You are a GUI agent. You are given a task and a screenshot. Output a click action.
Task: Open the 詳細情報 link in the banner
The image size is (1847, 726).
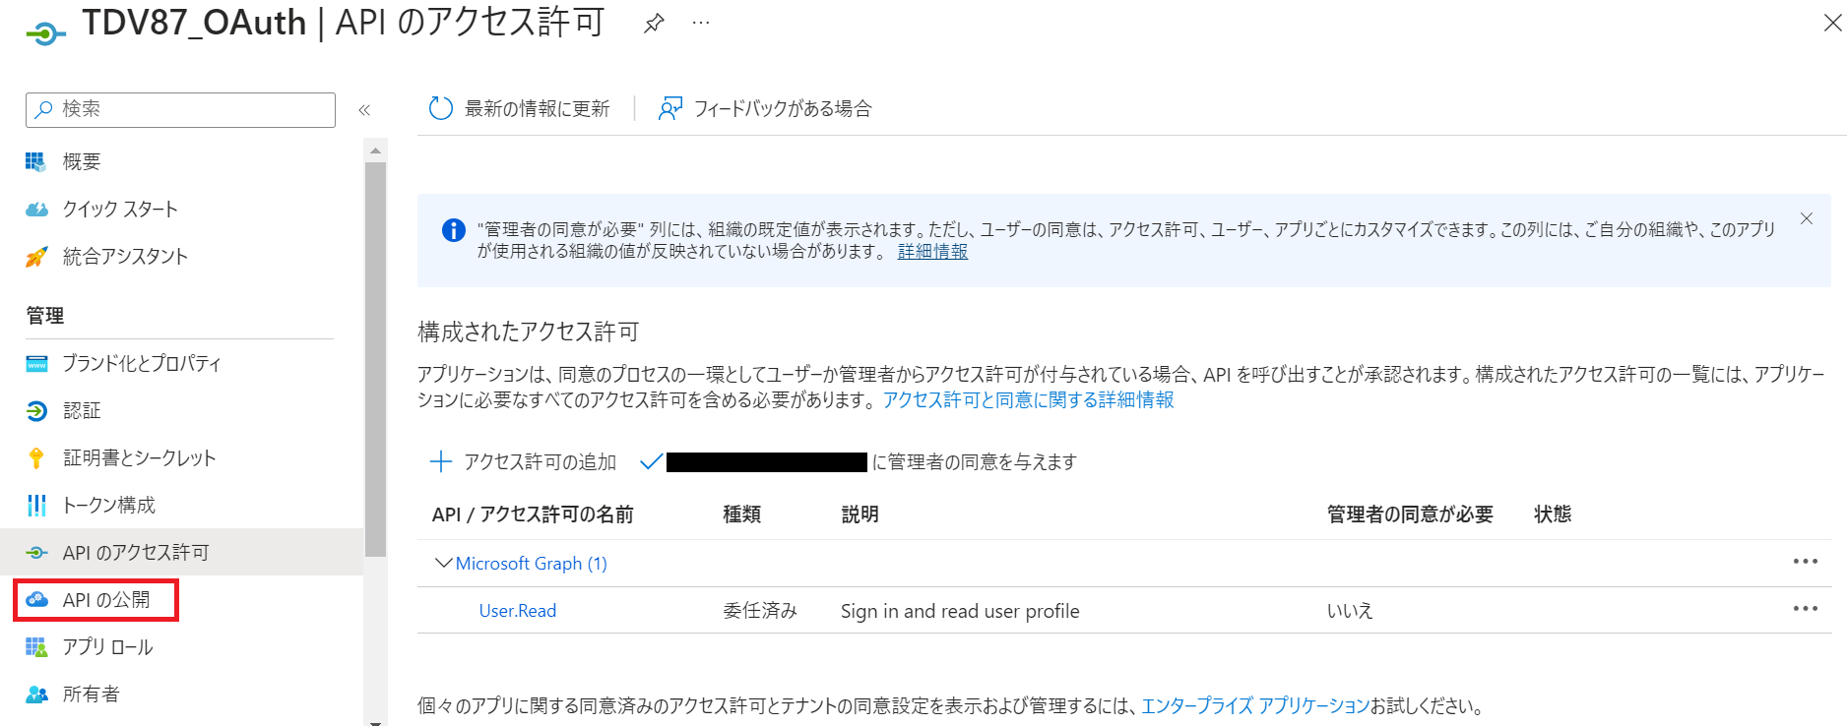coord(932,252)
